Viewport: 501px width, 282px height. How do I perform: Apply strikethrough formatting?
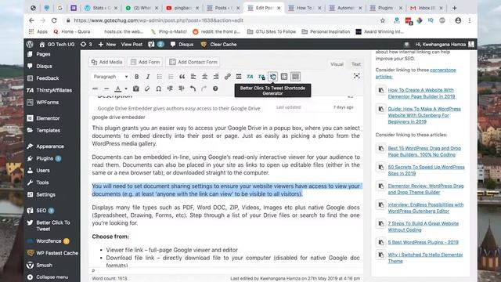pyautogui.click(x=96, y=89)
